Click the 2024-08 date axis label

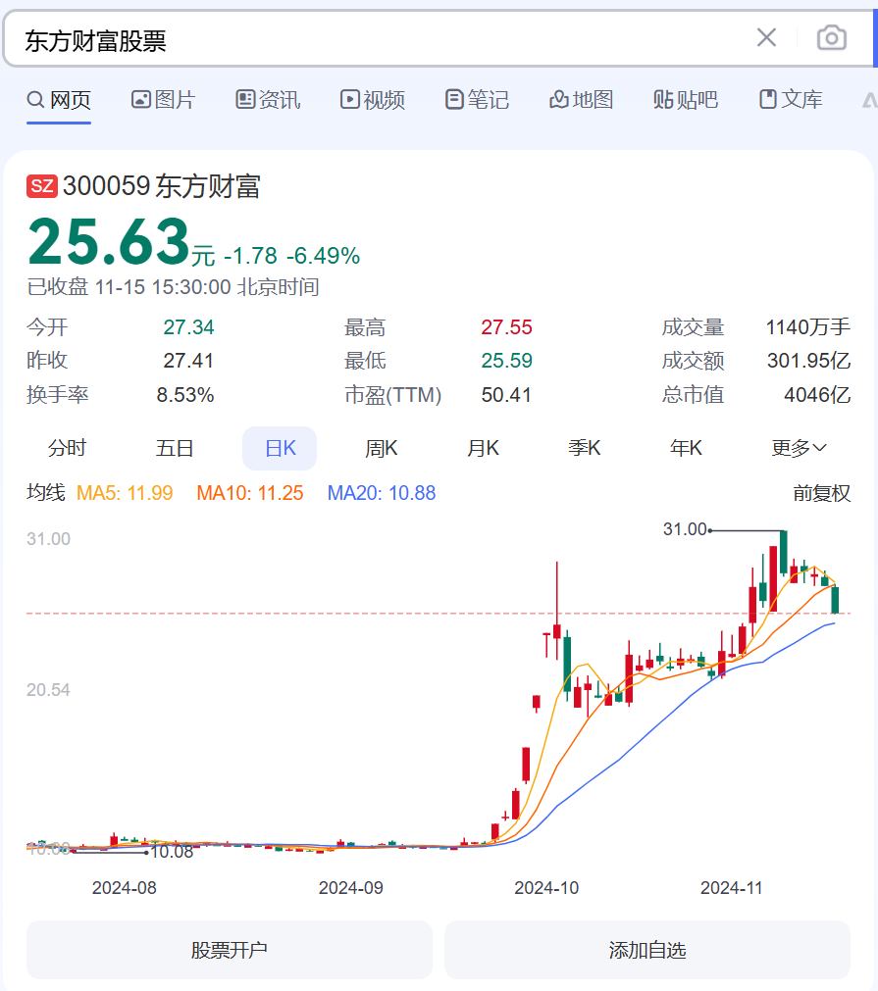click(124, 888)
